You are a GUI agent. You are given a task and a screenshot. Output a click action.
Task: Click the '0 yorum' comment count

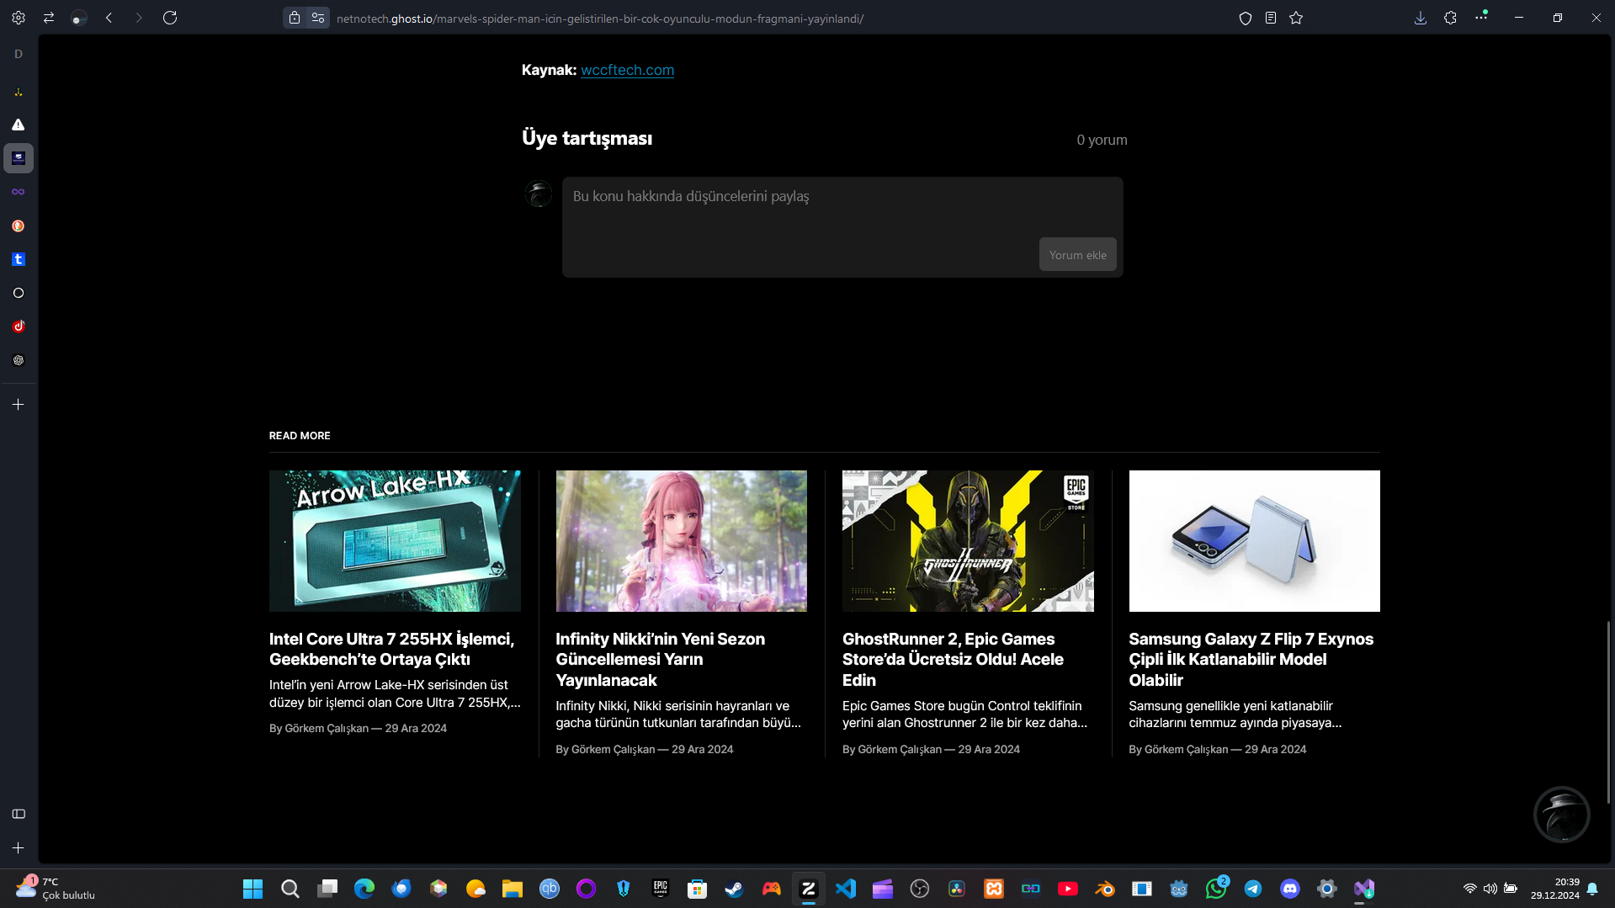pos(1102,140)
